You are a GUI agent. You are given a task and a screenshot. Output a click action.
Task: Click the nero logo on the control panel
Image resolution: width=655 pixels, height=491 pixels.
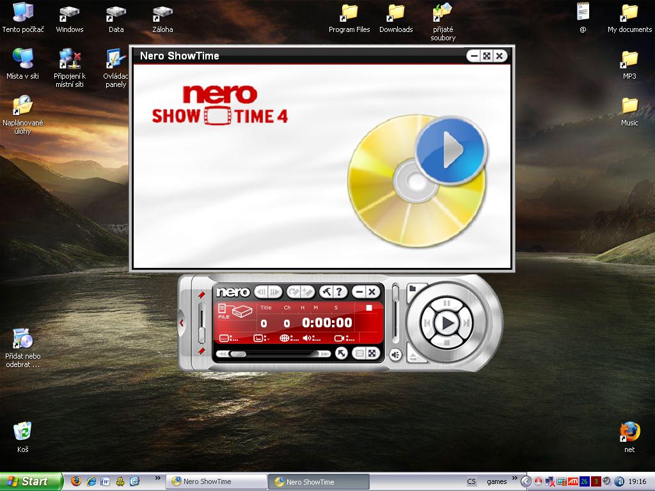point(233,292)
